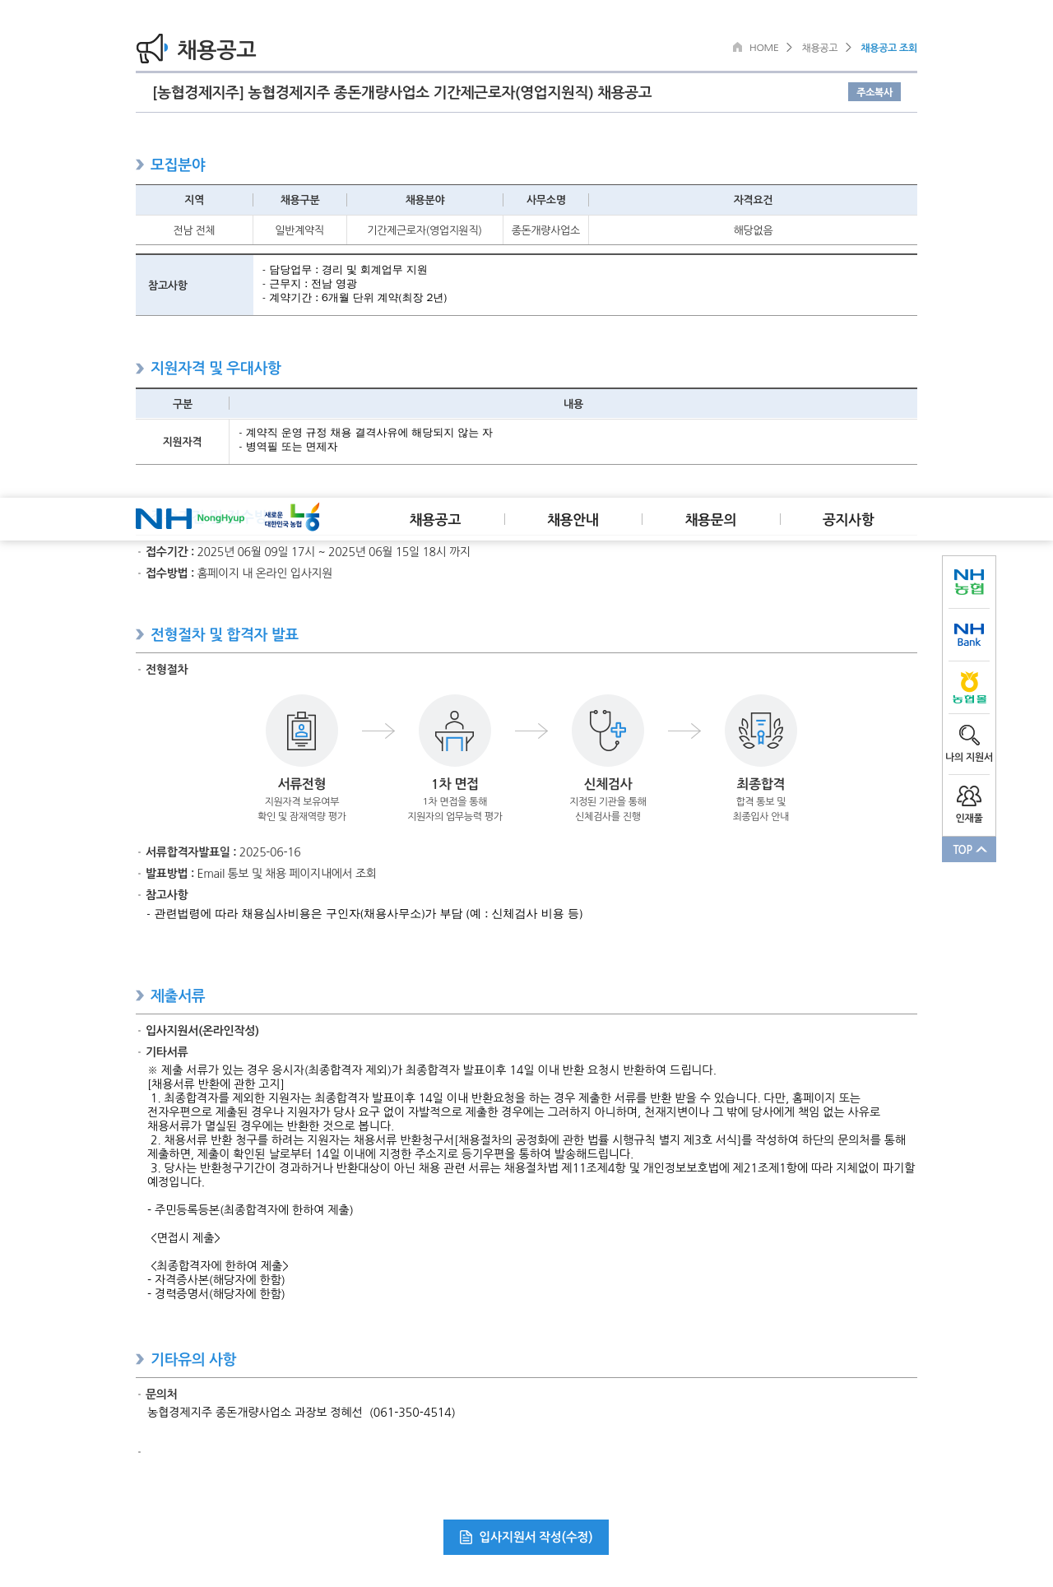Click the 최종합격 laurel icon

pyautogui.click(x=761, y=731)
